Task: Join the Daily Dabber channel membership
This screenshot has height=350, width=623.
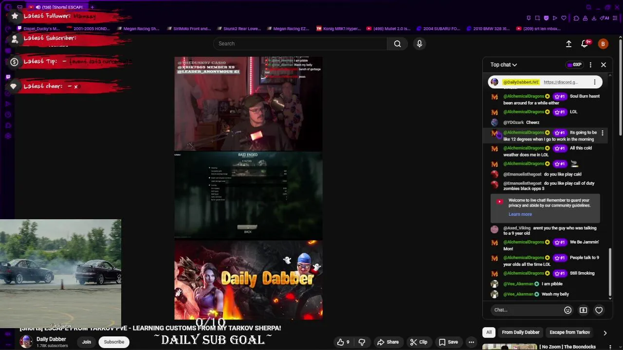Action: click(x=87, y=342)
